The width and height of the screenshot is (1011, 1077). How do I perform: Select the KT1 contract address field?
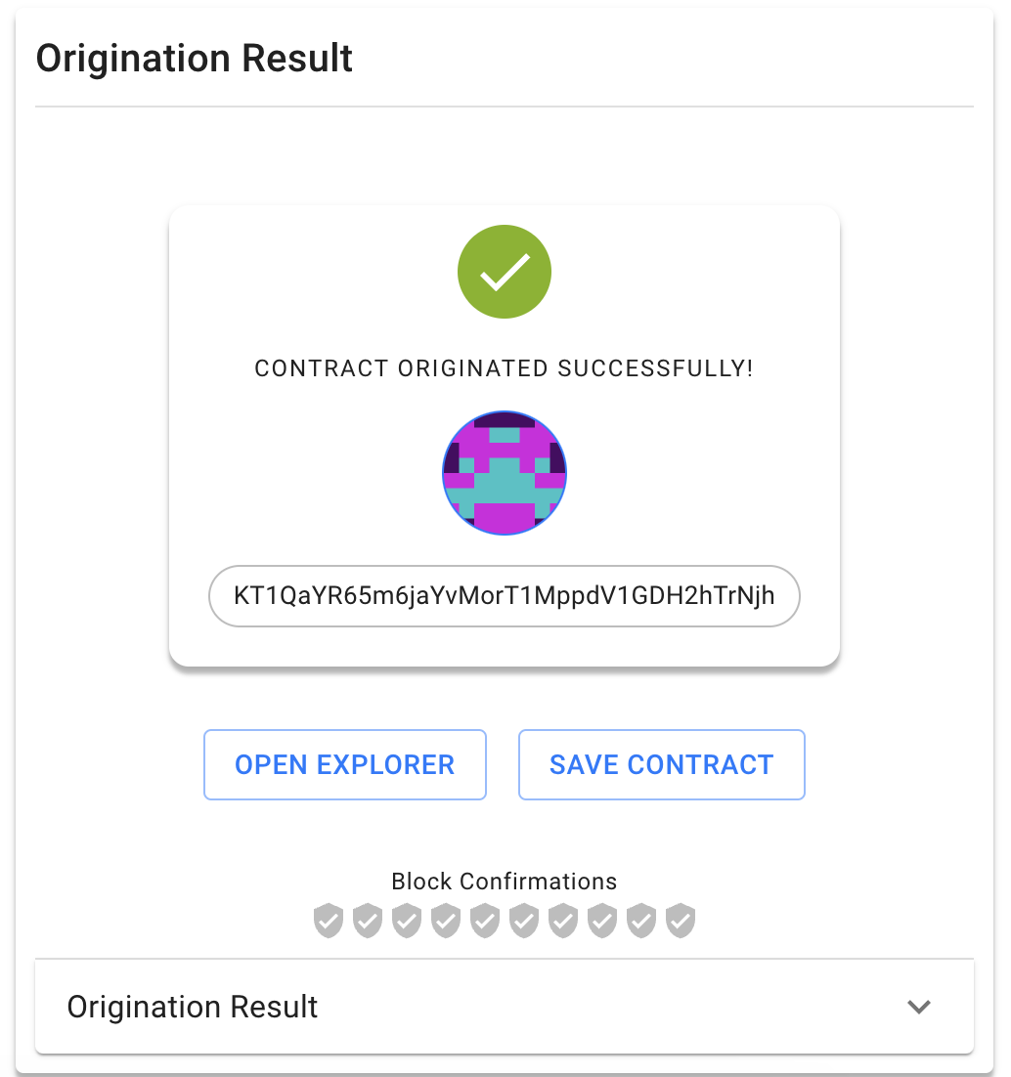505,595
